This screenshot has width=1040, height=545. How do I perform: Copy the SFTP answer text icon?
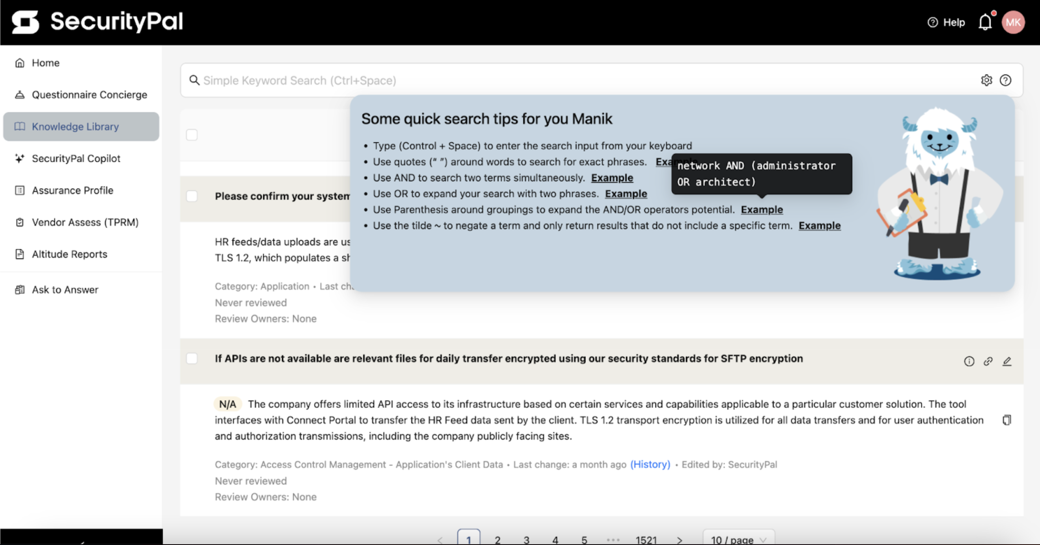1007,420
